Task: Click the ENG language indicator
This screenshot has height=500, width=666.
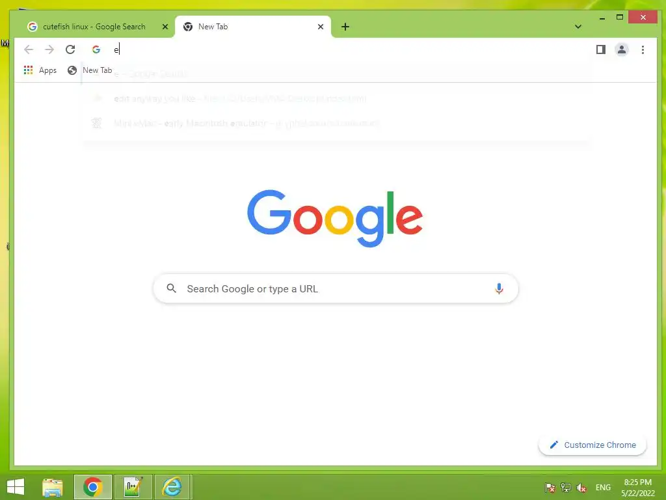Action: click(x=603, y=488)
